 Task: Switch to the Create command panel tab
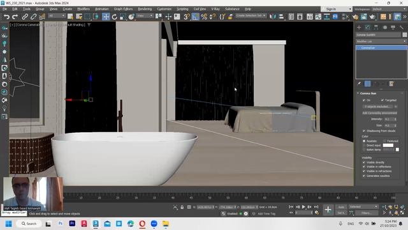[x=359, y=27]
